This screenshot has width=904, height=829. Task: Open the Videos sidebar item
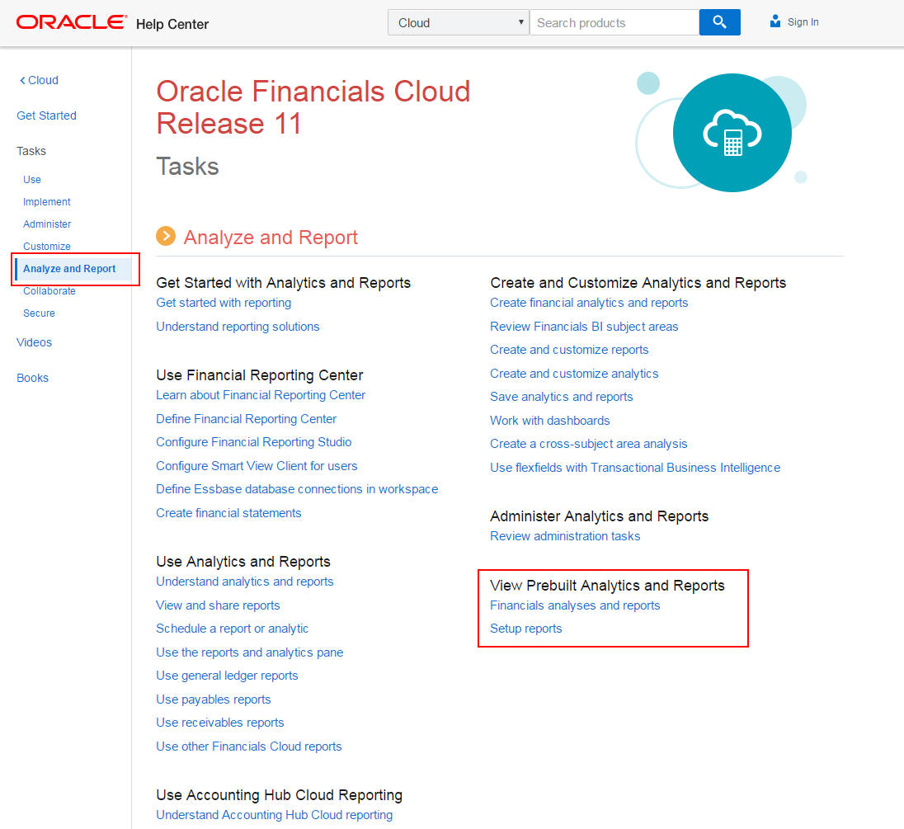click(34, 342)
